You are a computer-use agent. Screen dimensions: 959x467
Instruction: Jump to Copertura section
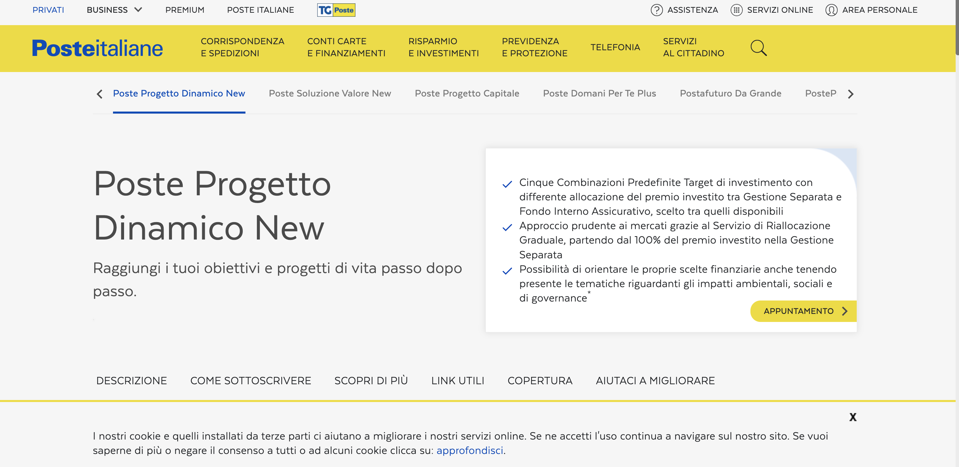pos(540,381)
